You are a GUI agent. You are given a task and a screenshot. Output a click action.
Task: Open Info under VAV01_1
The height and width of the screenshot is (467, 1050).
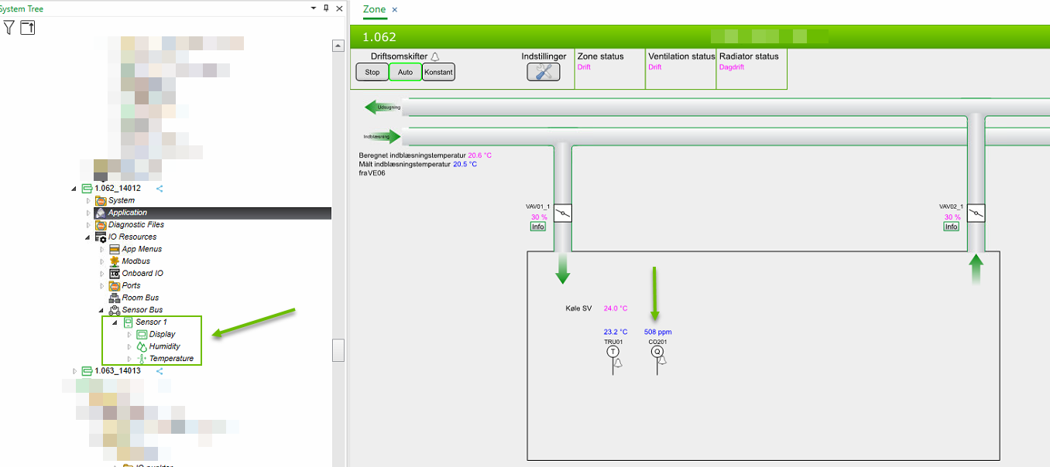(x=538, y=227)
